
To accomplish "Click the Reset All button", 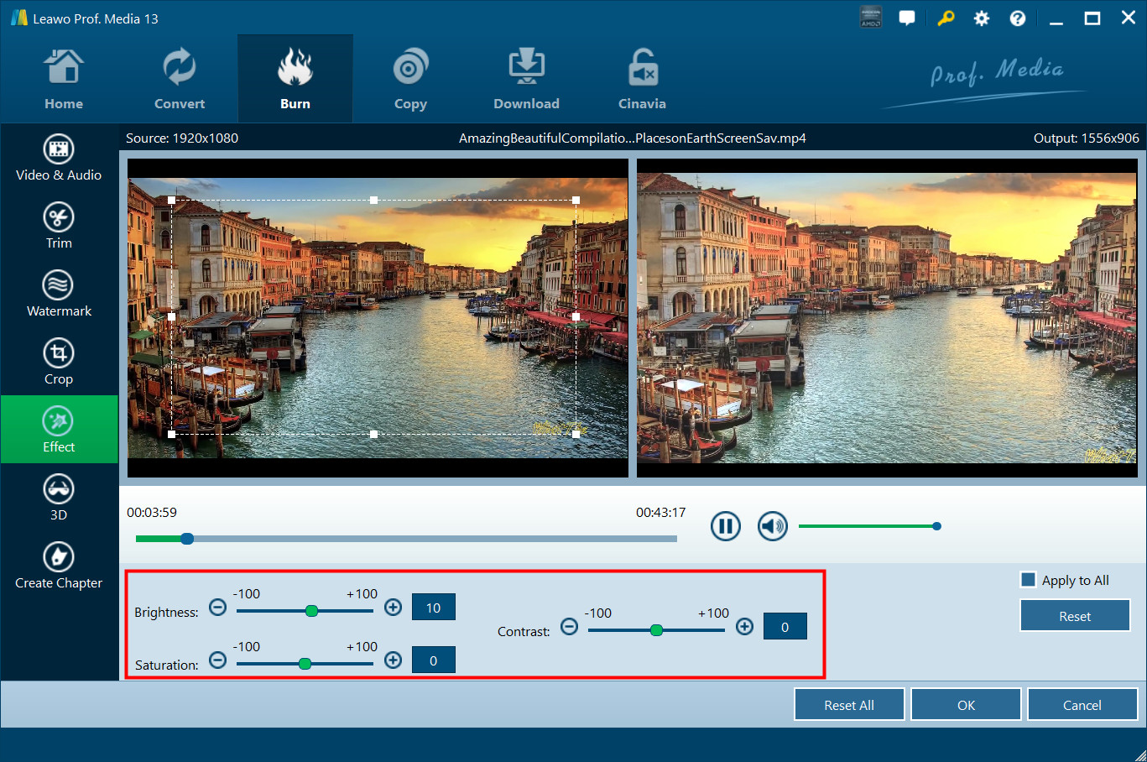I will tap(848, 705).
